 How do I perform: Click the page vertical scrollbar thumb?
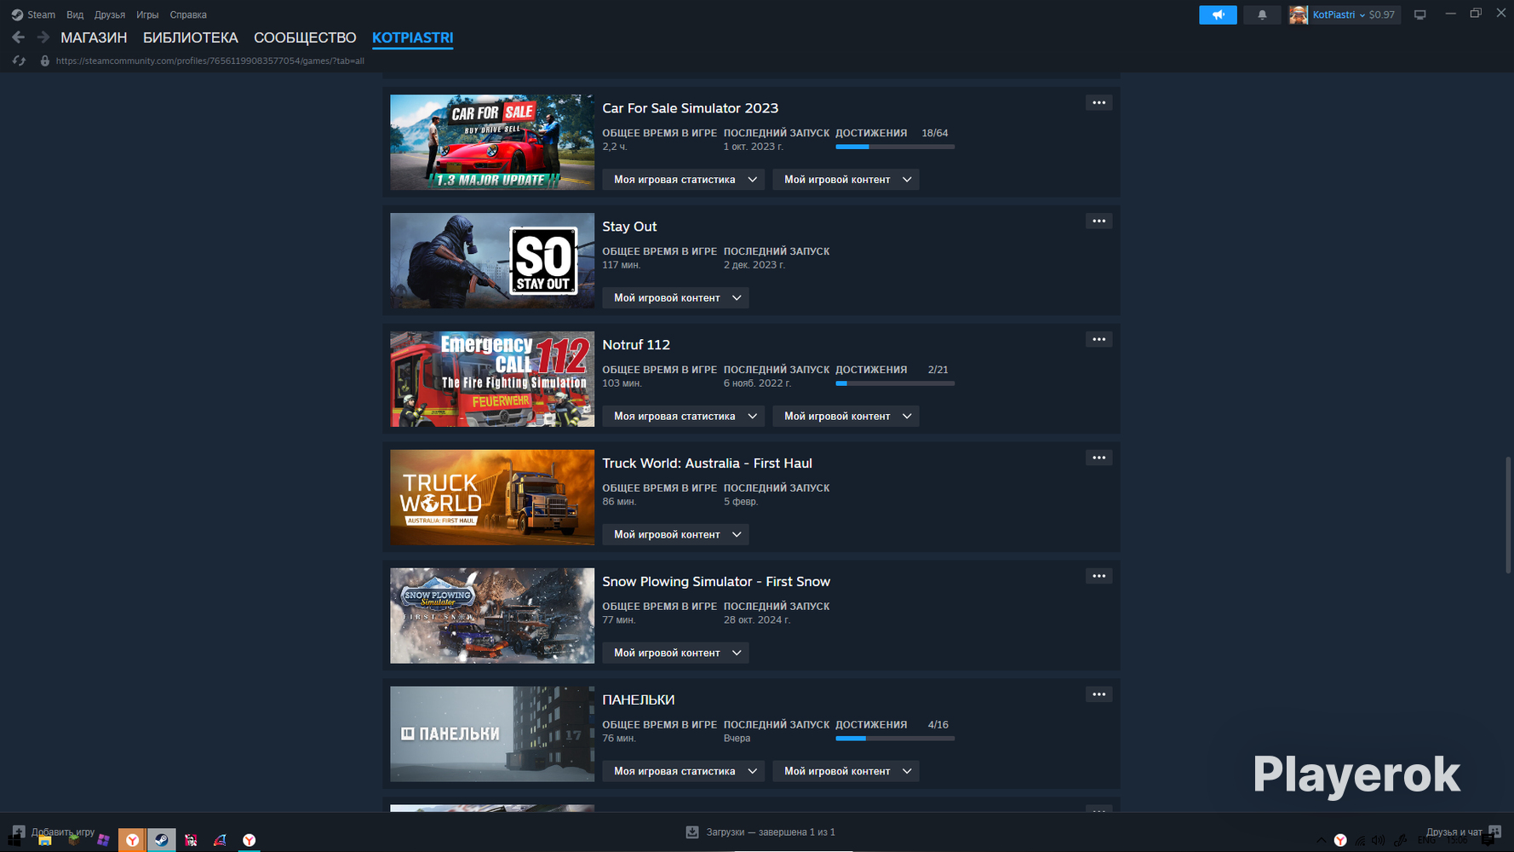point(1508,515)
